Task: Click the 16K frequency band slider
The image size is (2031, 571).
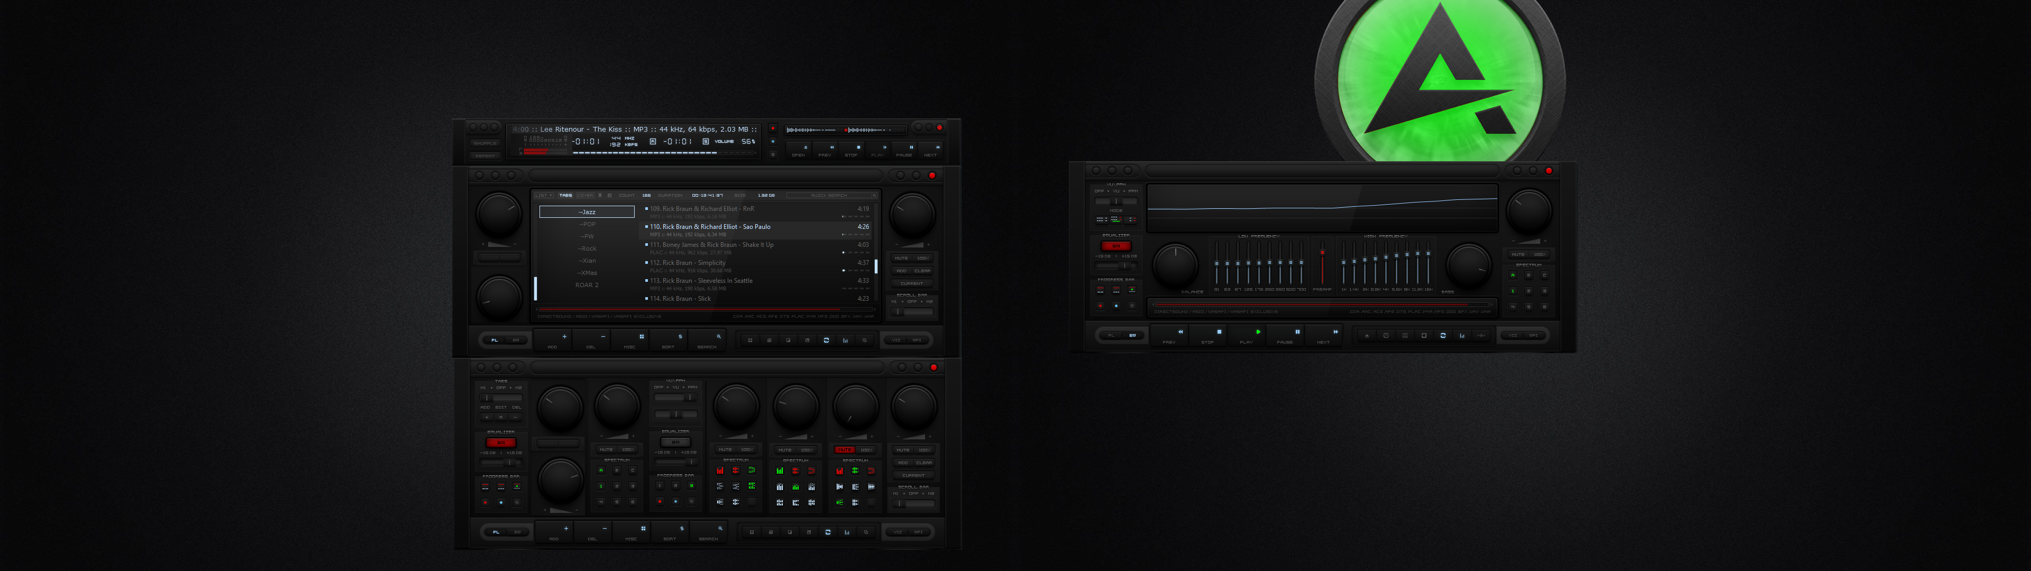Action: 1429,263
